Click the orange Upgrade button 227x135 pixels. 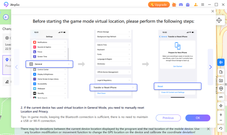(159, 5)
